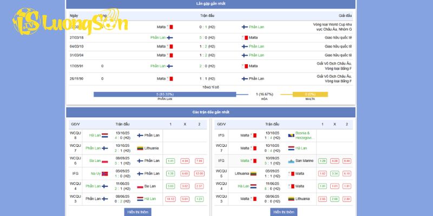Screen dimensions: 433x216
Task: Pick the 9.00 odds for San Marino match
Action: click(346, 161)
